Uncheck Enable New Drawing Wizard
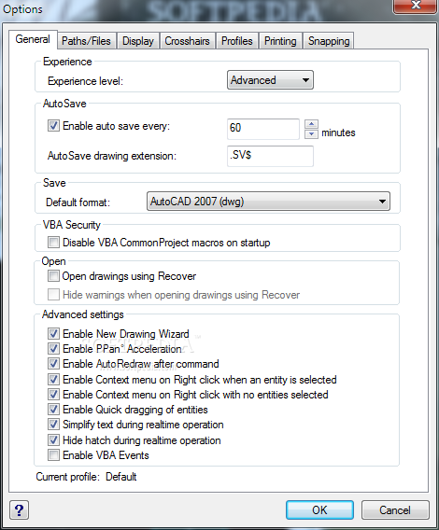The width and height of the screenshot is (439, 530). [x=53, y=334]
